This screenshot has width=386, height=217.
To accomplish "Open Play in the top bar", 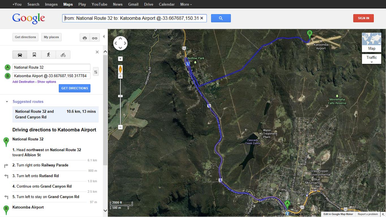I will click(82, 4).
